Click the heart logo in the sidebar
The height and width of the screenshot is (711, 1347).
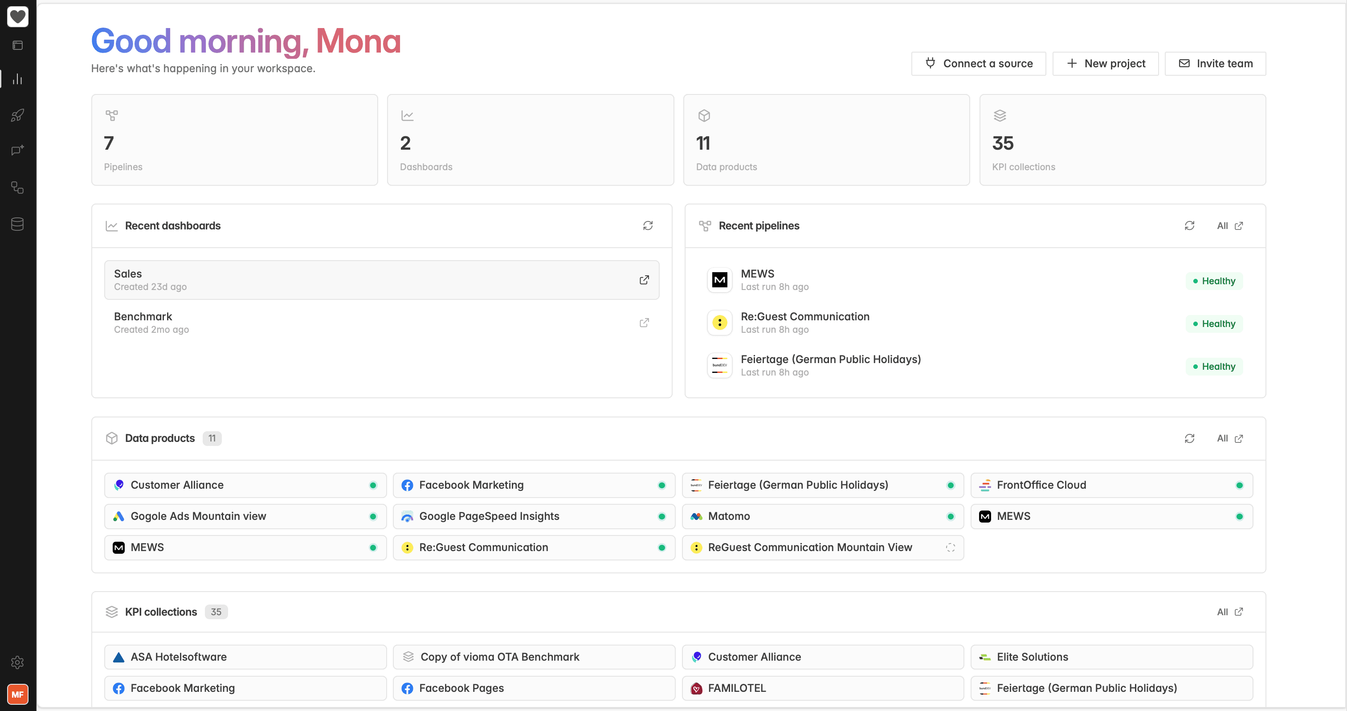click(x=18, y=17)
